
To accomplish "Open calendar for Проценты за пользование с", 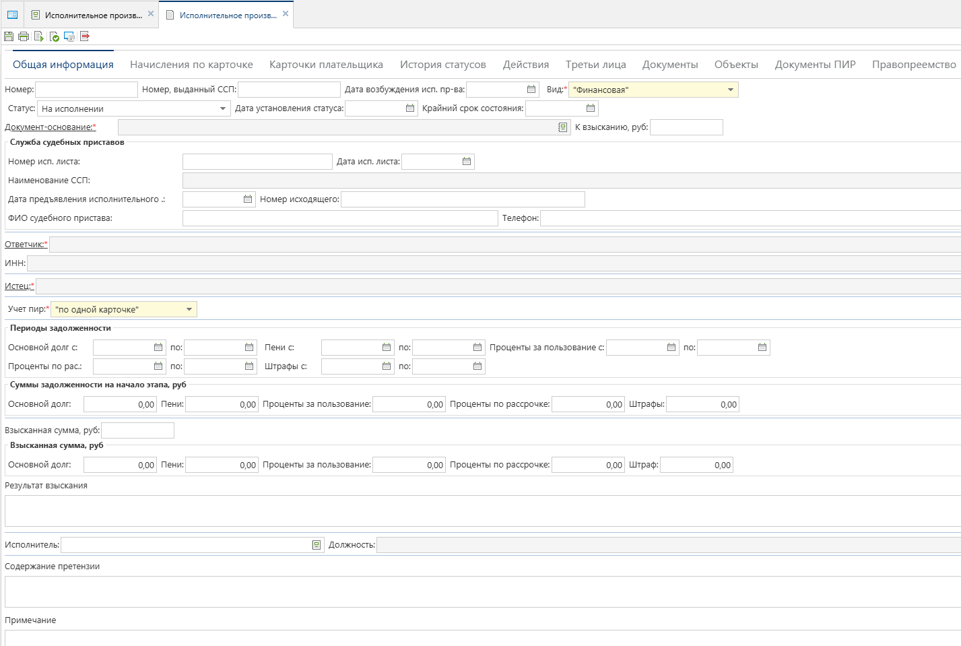I will [671, 348].
